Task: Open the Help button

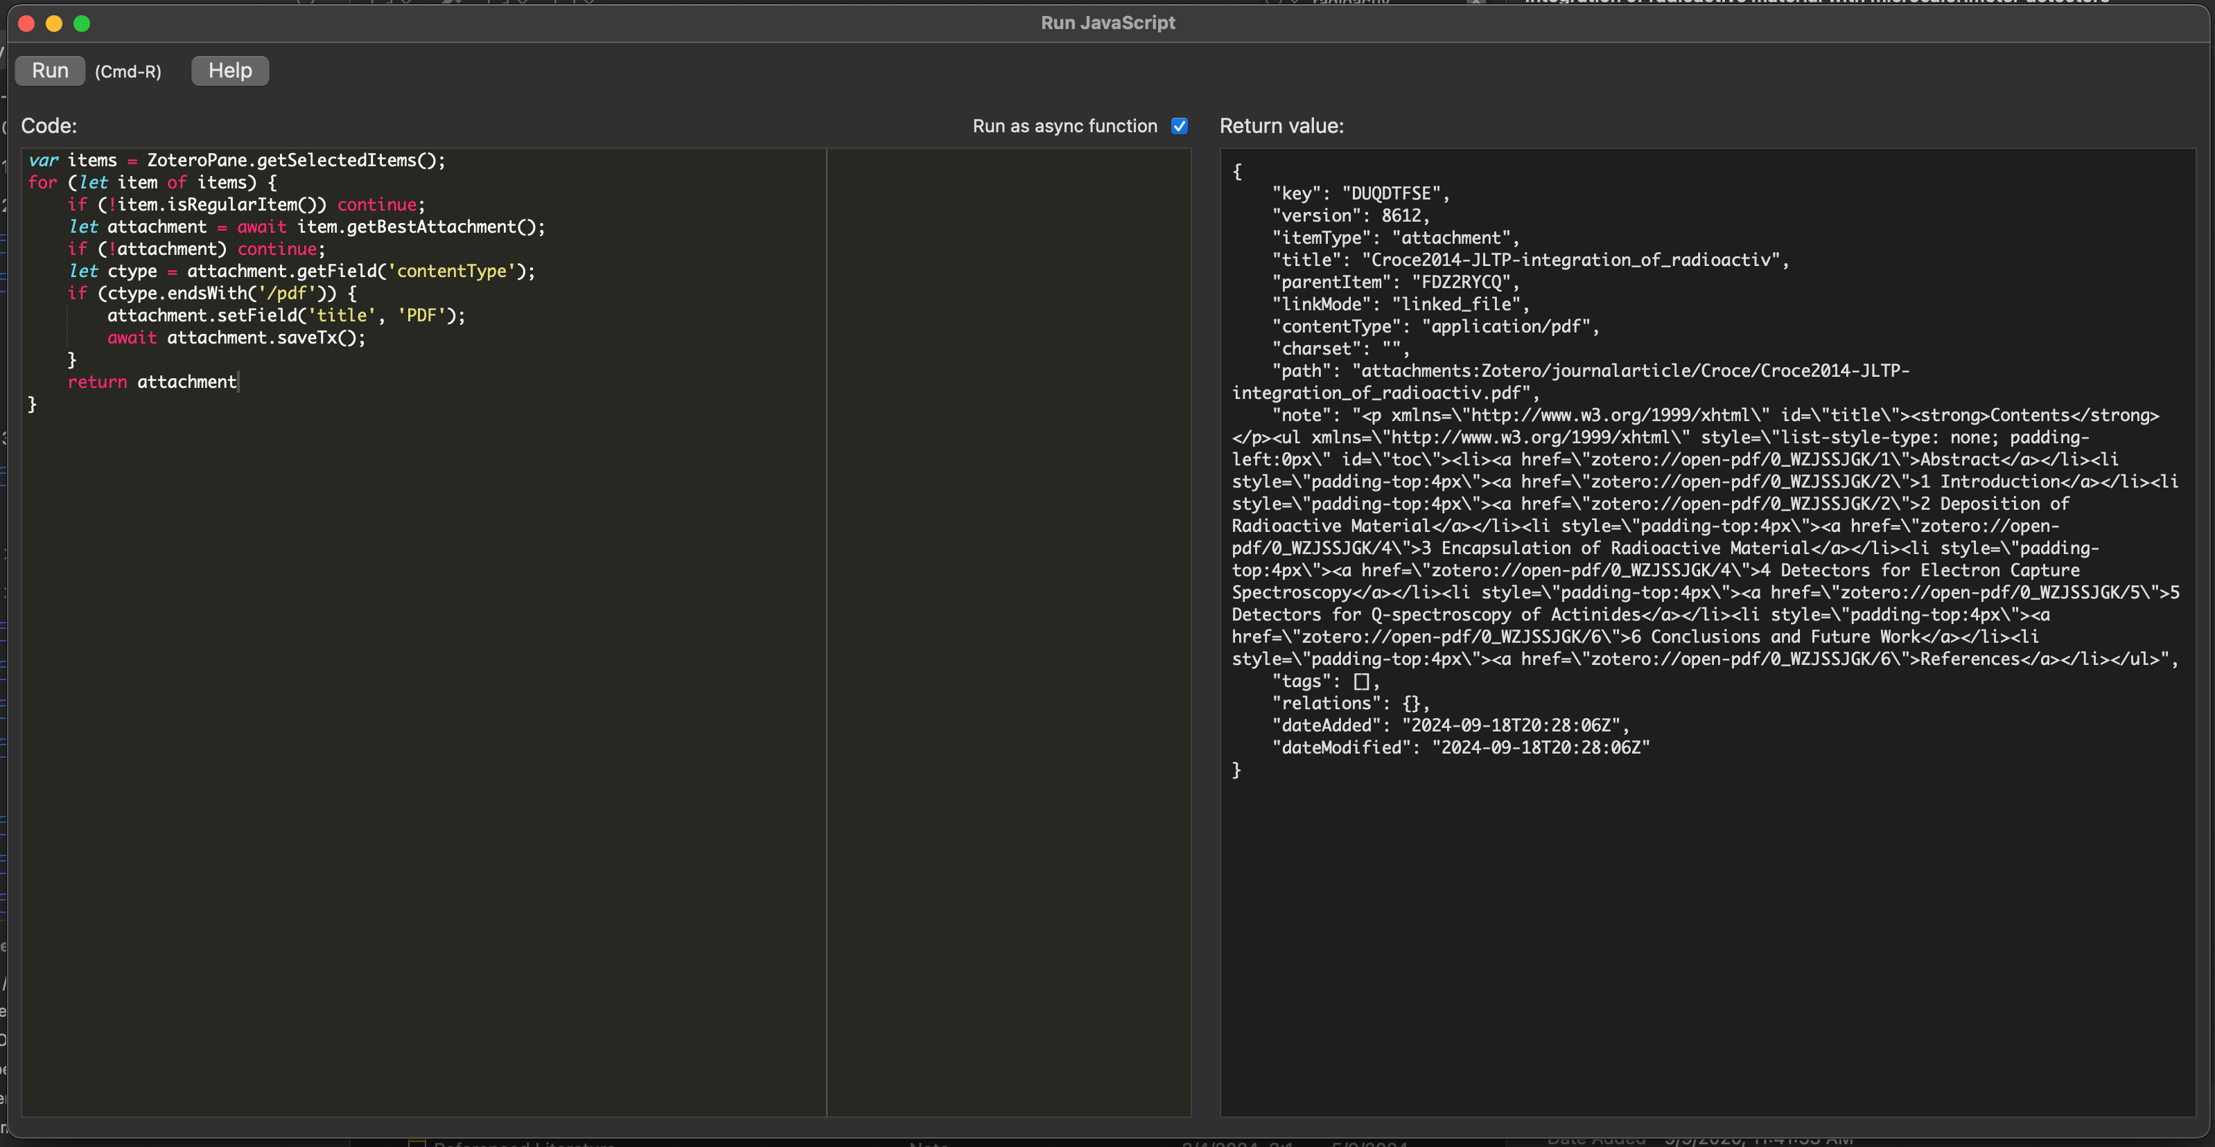Action: coord(229,71)
